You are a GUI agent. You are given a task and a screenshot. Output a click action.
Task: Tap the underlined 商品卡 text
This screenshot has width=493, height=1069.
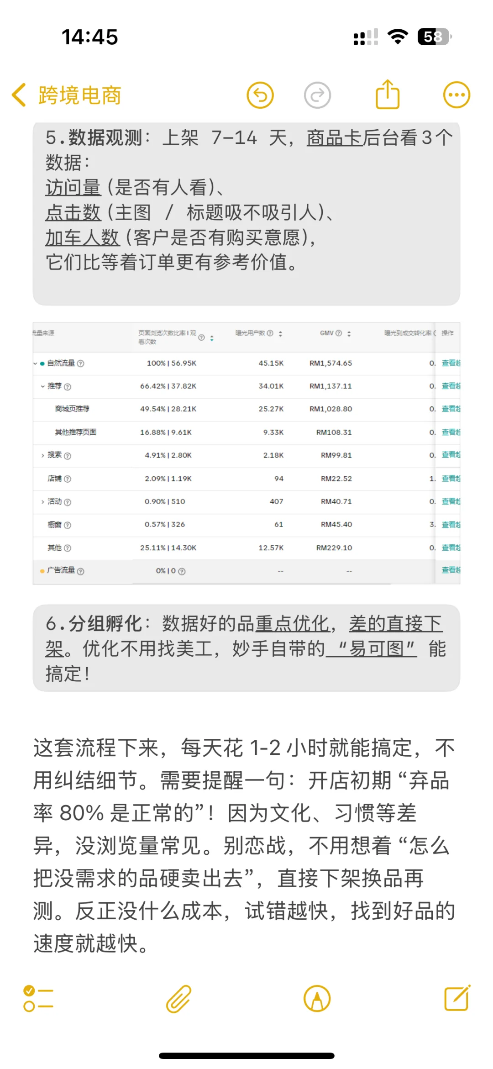(x=334, y=137)
